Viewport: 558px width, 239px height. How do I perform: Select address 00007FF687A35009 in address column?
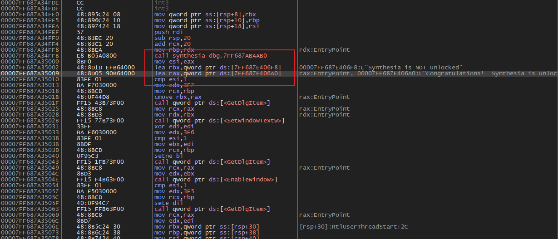point(30,73)
